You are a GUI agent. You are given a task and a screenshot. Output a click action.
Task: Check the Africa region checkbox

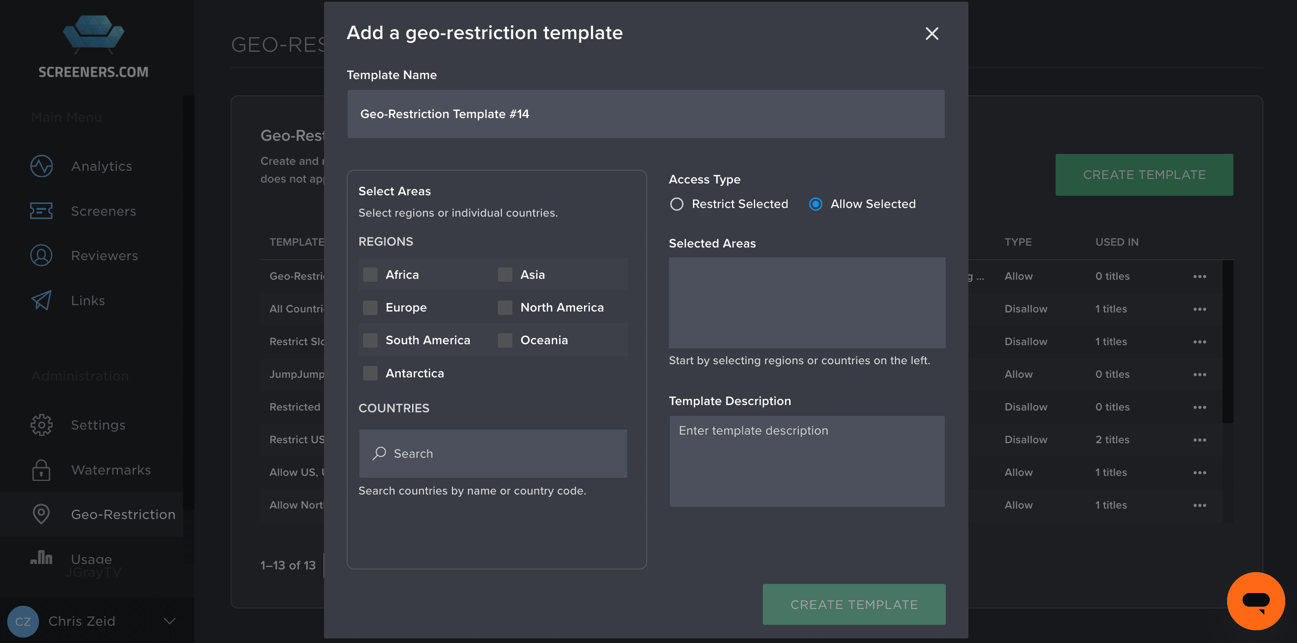pos(371,275)
